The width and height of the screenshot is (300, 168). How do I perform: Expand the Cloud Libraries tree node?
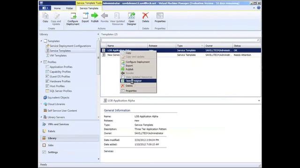(x=41, y=104)
